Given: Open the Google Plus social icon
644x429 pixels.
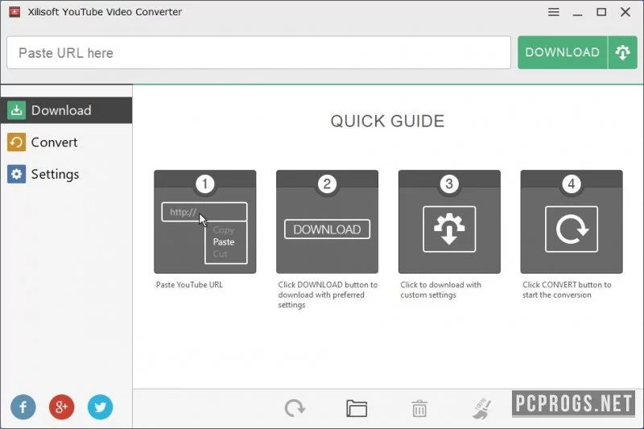Looking at the screenshot, I should point(62,406).
